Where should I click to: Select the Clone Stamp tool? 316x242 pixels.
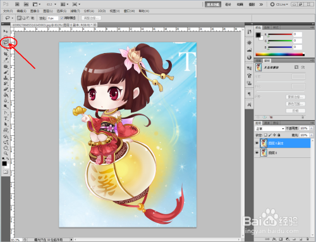(6, 78)
